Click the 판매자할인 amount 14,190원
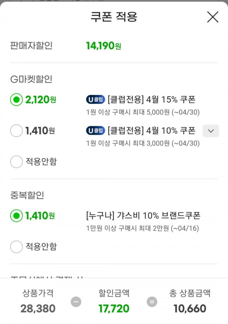Screen dimensions: 228x324 103,46
